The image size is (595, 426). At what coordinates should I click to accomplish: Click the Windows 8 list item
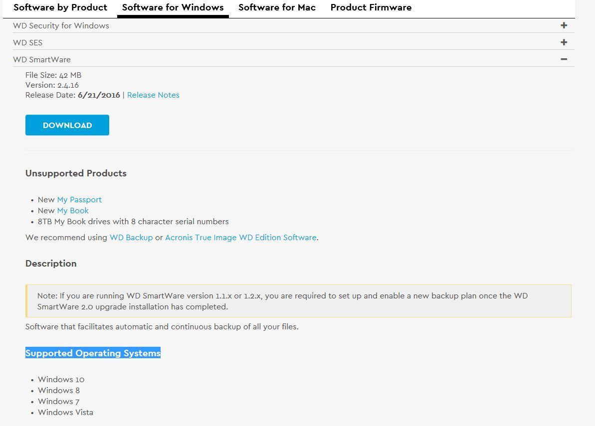(59, 390)
